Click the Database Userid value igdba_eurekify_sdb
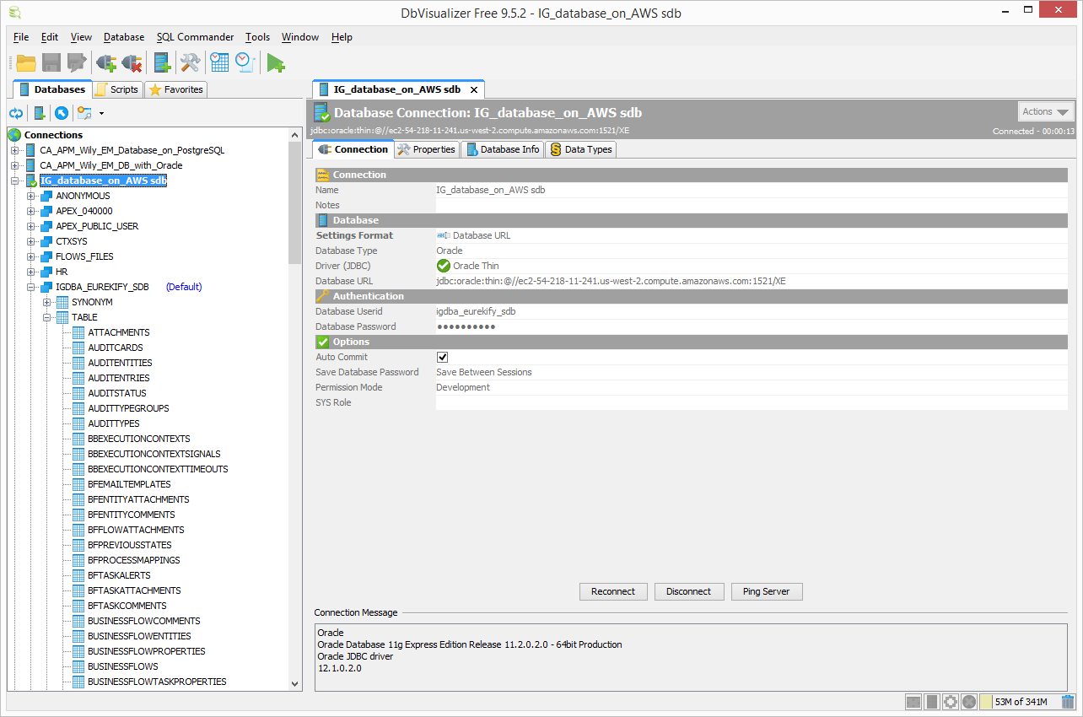Viewport: 1083px width, 717px height. tap(476, 311)
